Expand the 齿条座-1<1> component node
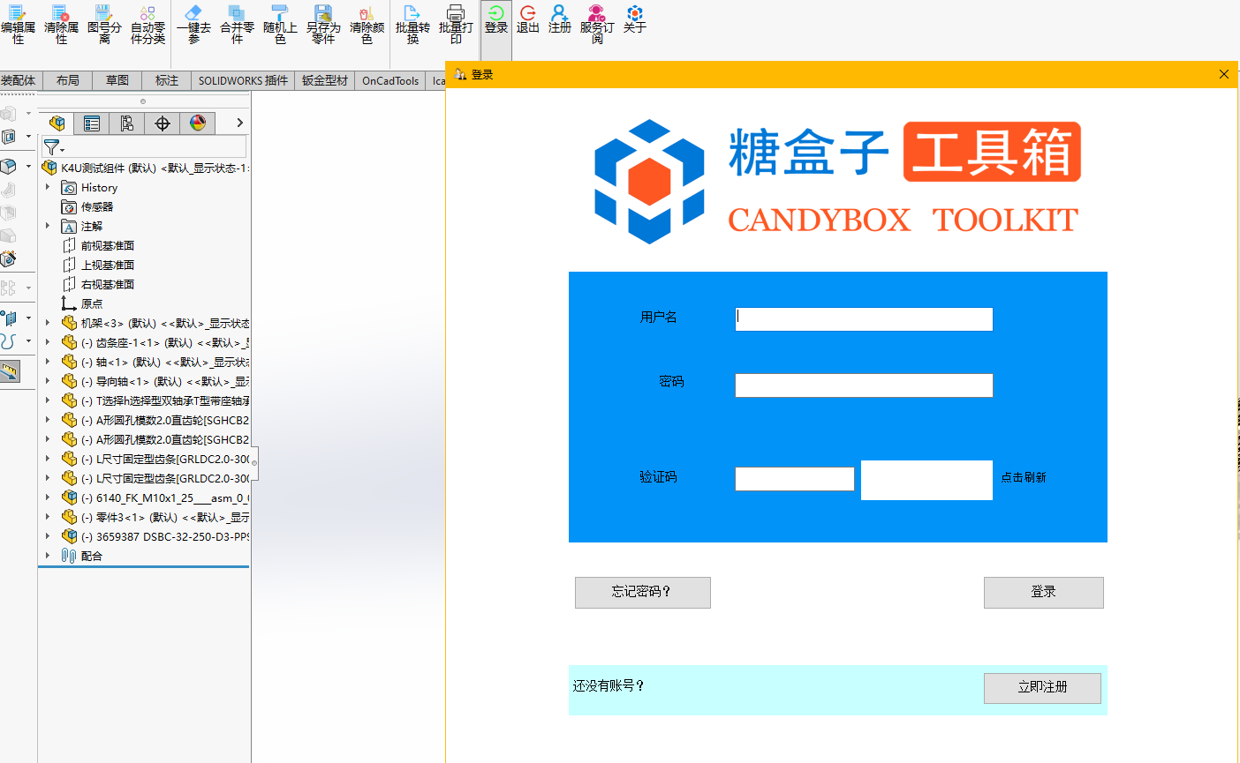The height and width of the screenshot is (763, 1240). tap(48, 343)
